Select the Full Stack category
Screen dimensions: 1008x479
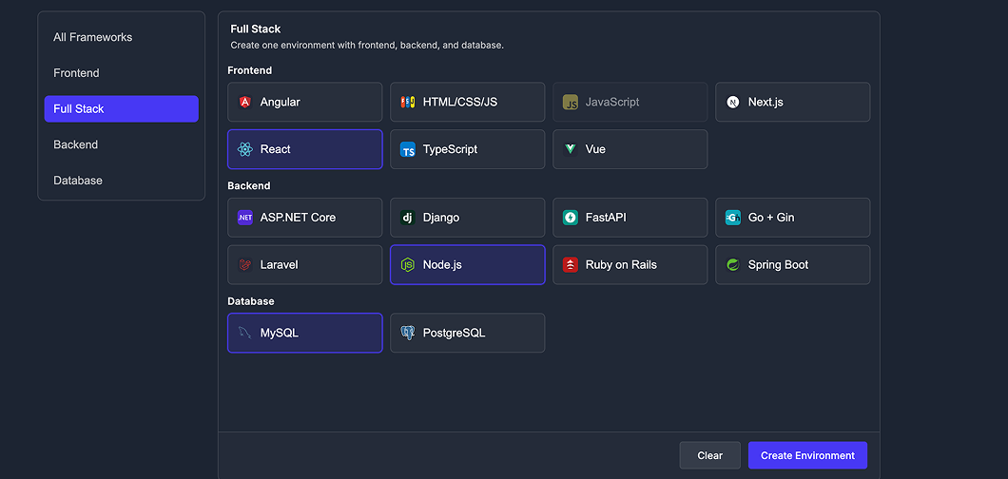(x=122, y=109)
